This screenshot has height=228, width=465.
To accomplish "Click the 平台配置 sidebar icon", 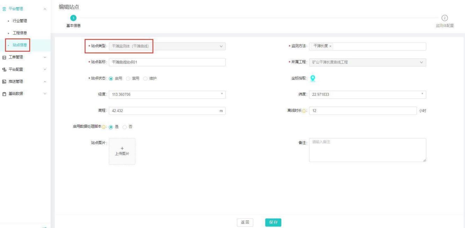I will click(x=4, y=69).
